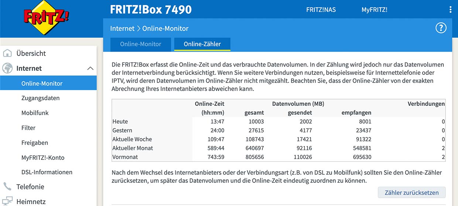Open Mobilfunk in the sidebar

(x=35, y=113)
